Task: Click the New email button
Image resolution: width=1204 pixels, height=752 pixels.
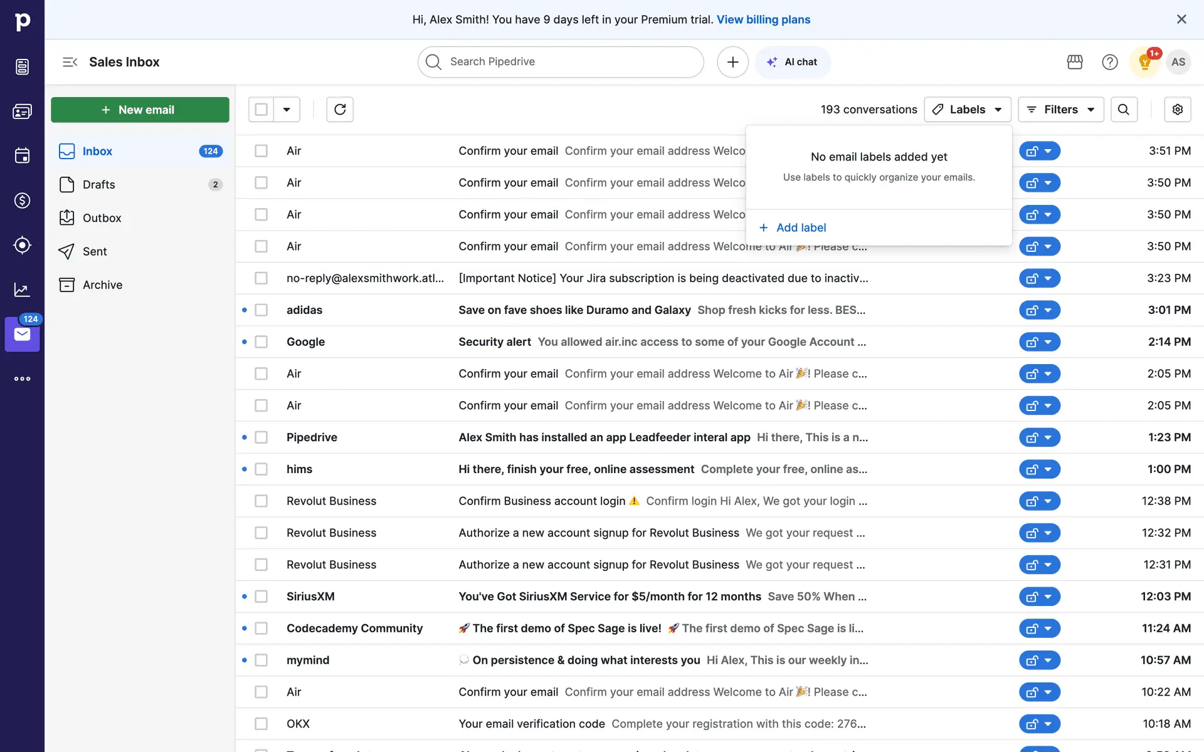Action: tap(140, 110)
